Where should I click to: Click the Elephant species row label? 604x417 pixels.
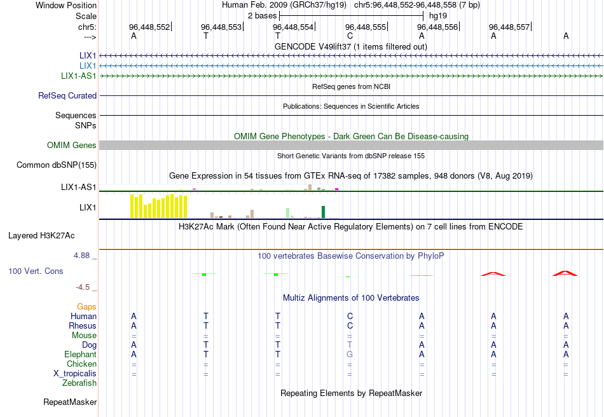[80, 354]
